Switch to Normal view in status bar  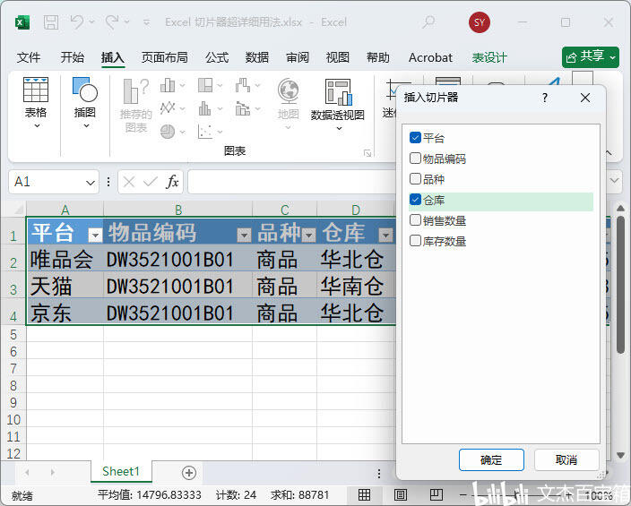(365, 494)
